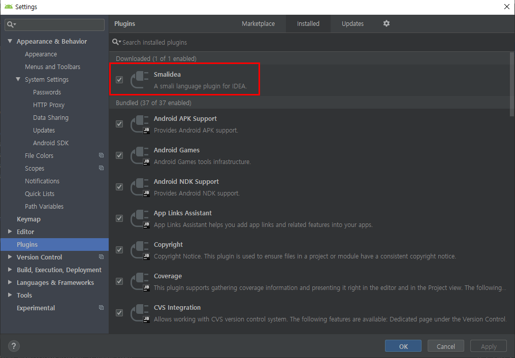Open the Updates tab in Plugins

click(x=352, y=24)
